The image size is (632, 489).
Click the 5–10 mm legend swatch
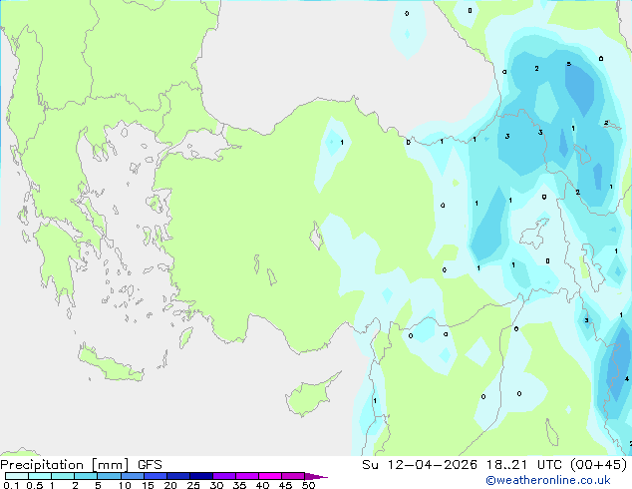[109, 476]
